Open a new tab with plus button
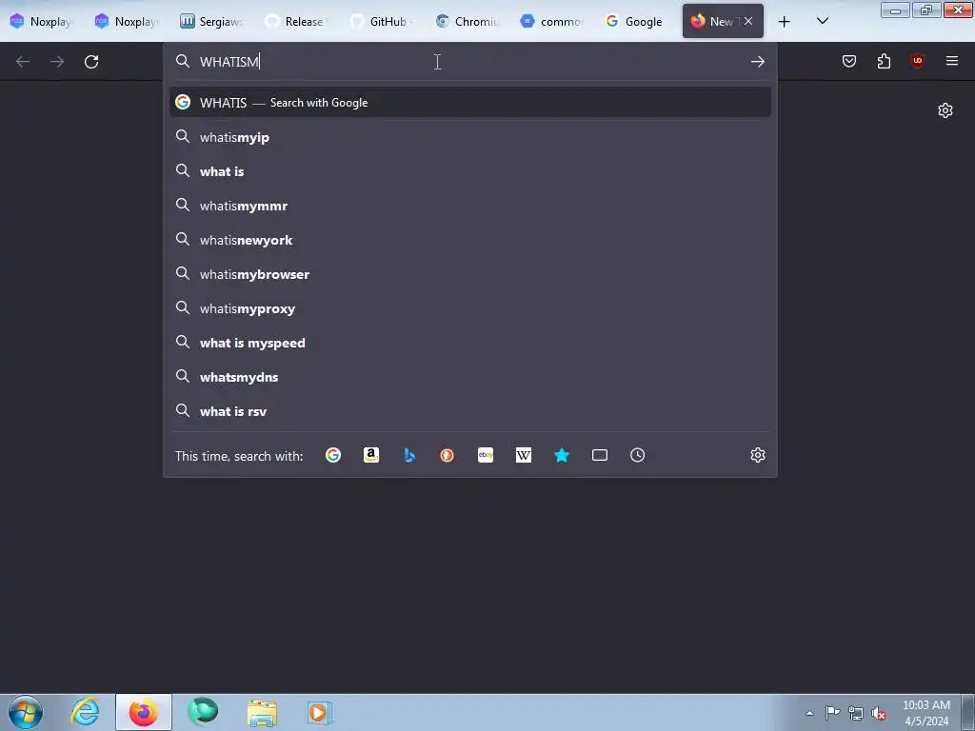This screenshot has width=975, height=731. point(785,22)
